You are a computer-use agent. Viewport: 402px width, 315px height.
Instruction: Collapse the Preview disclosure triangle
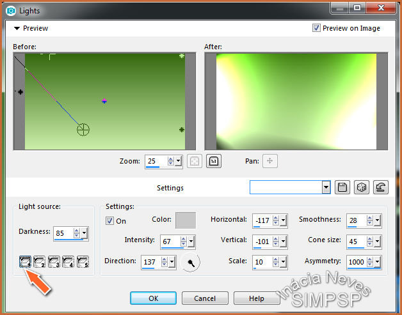[17, 28]
